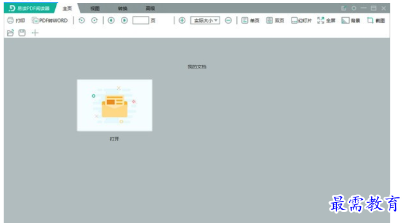The image size is (405, 223).
Task: Click the 我的文档 heading text
Action: pyautogui.click(x=197, y=67)
